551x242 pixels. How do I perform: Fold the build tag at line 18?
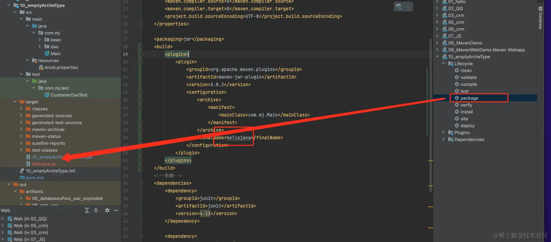pyautogui.click(x=141, y=47)
